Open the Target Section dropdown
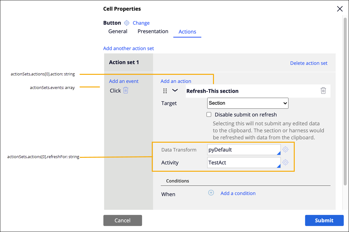Screen dimensions: 349x232 coord(248,103)
